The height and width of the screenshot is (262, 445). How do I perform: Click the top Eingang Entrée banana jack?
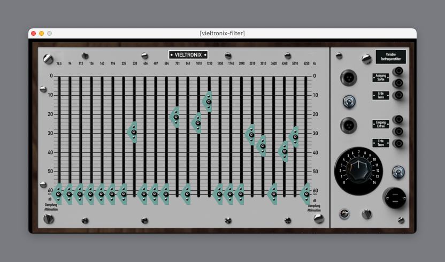398,120
